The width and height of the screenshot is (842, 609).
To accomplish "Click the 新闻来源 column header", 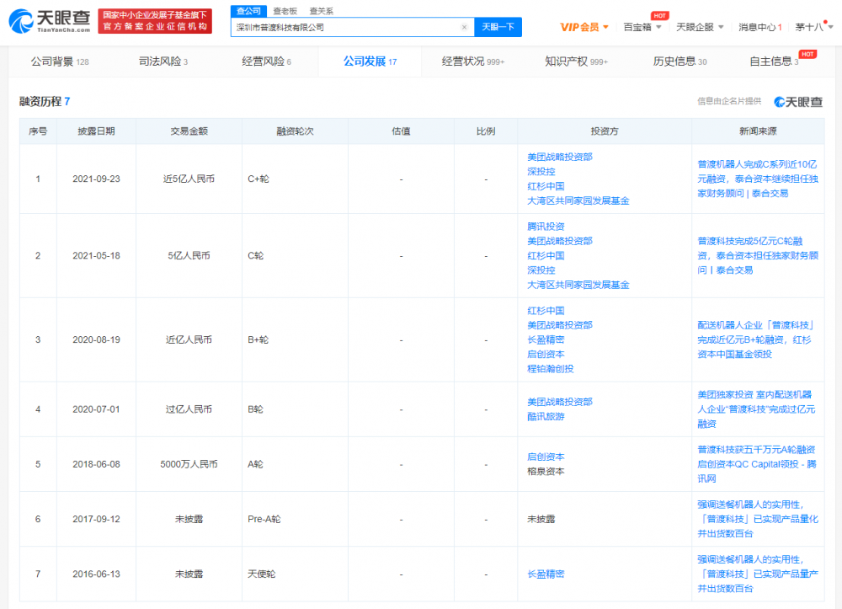I will coord(758,131).
